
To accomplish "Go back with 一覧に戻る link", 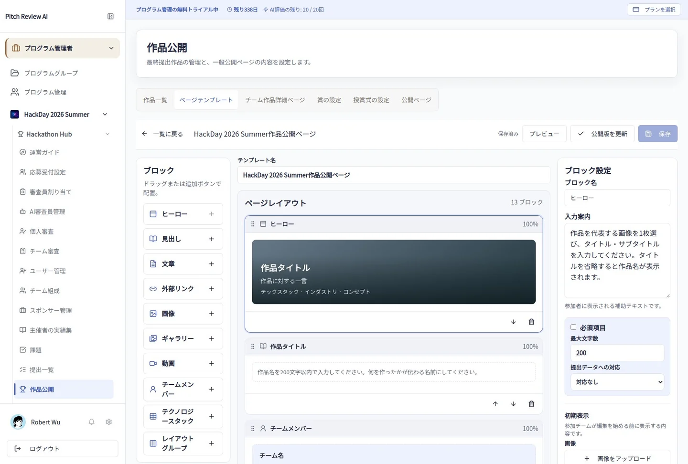I will coord(162,134).
